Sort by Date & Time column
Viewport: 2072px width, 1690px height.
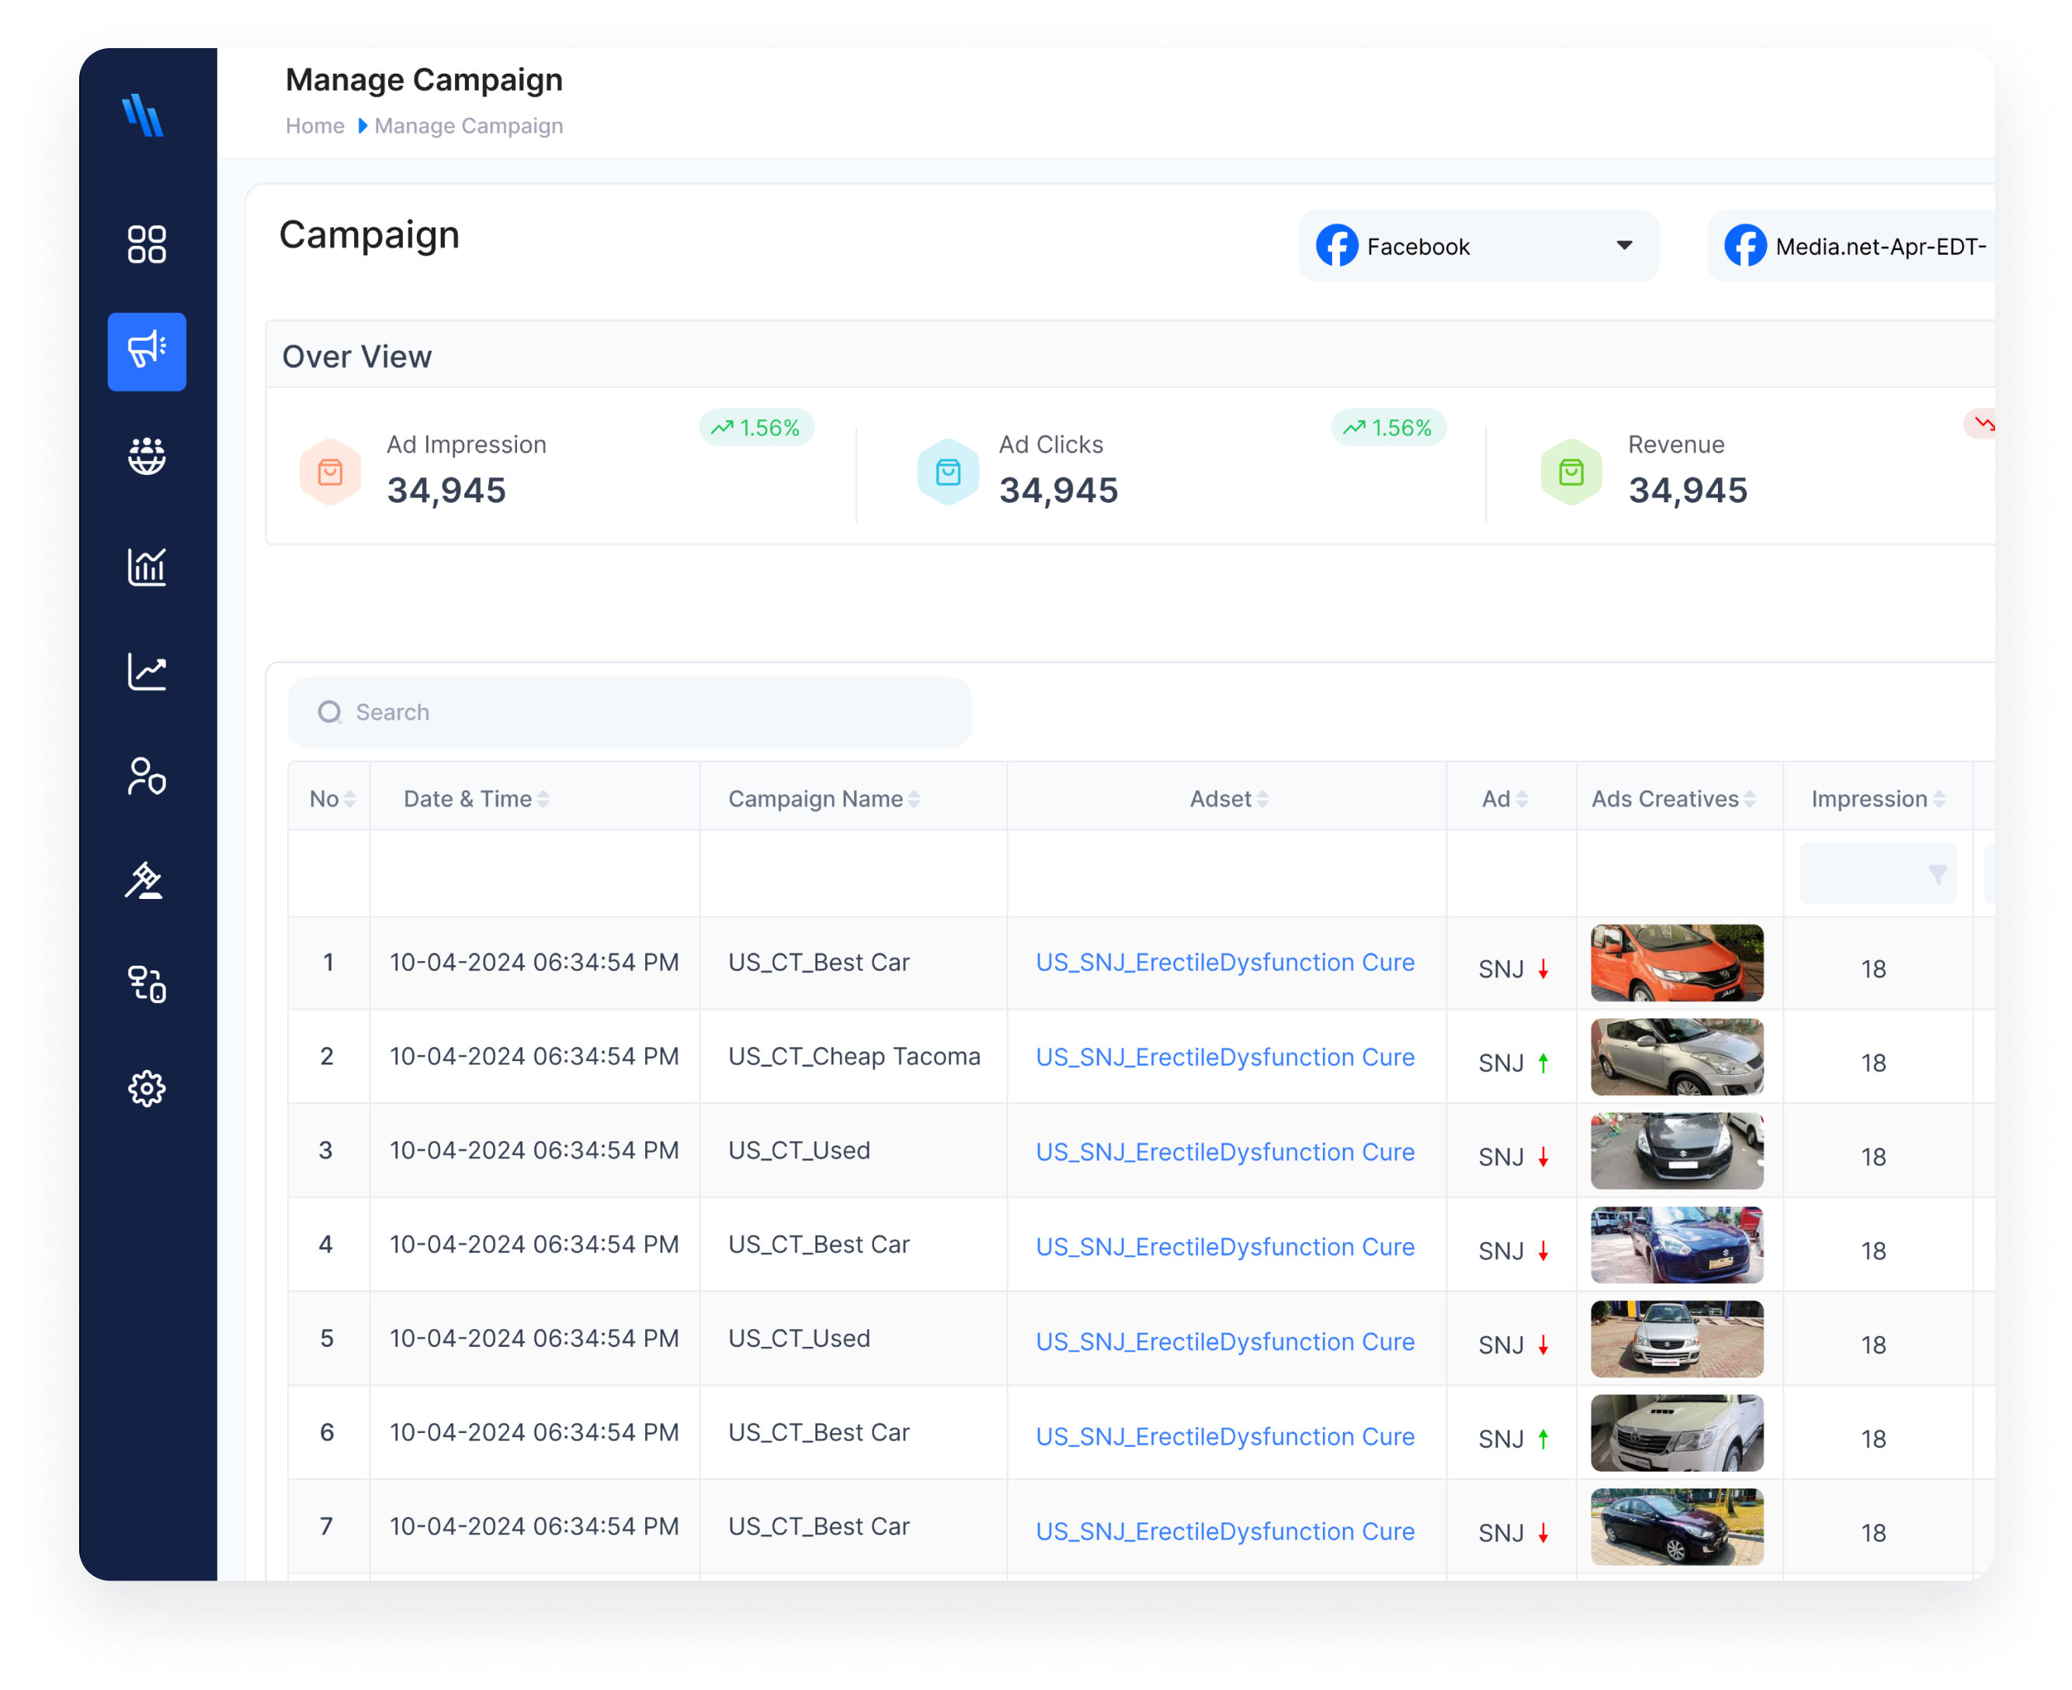pyautogui.click(x=543, y=800)
